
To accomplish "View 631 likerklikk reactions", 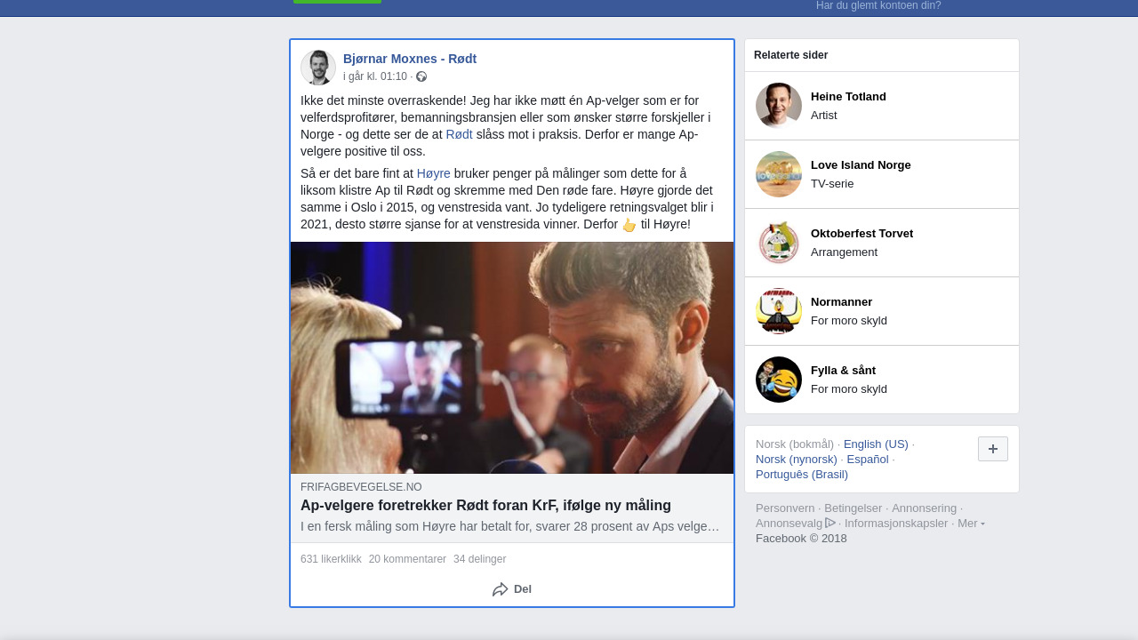I will (331, 559).
